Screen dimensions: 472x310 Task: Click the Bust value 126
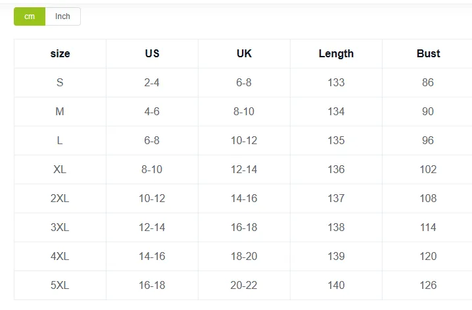(429, 285)
